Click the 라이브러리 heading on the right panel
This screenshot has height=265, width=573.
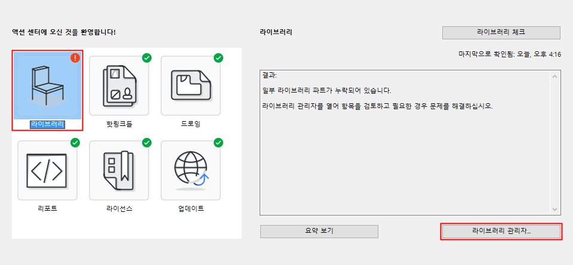pyautogui.click(x=276, y=32)
